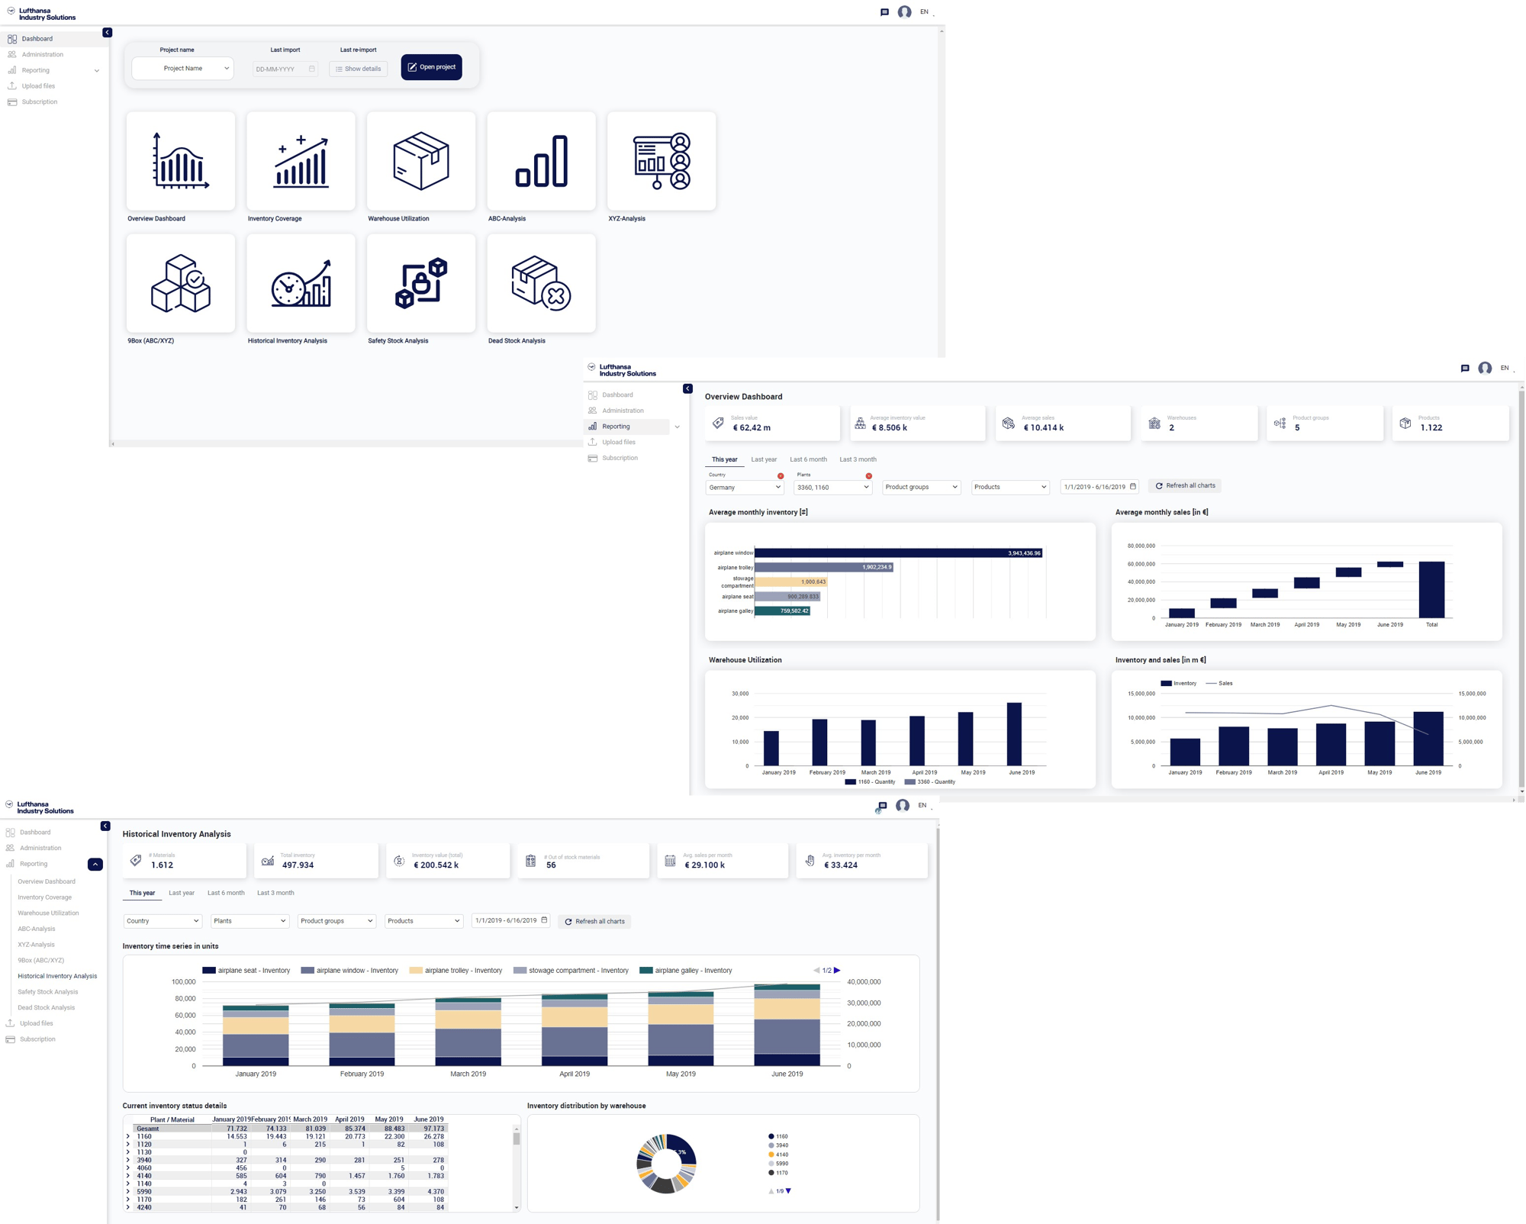Clear the Plants filter red X icon
The width and height of the screenshot is (1526, 1224).
pyautogui.click(x=868, y=476)
